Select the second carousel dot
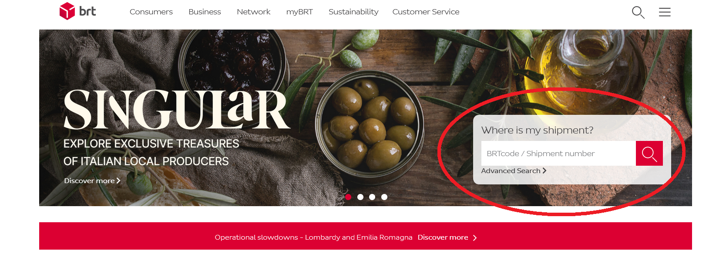The width and height of the screenshot is (726, 274). click(x=360, y=197)
